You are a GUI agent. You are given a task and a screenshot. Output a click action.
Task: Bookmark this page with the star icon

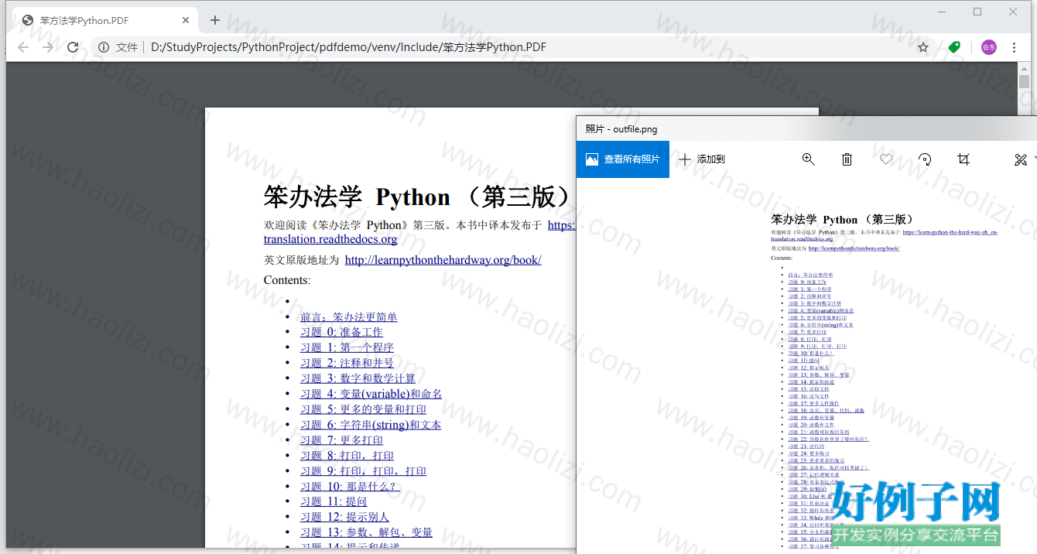click(x=923, y=47)
